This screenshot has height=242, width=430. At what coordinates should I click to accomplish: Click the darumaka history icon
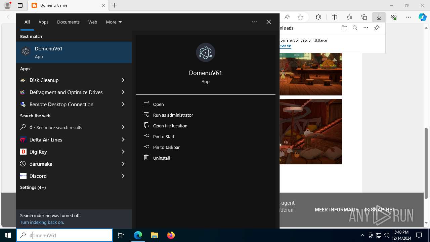point(23,164)
